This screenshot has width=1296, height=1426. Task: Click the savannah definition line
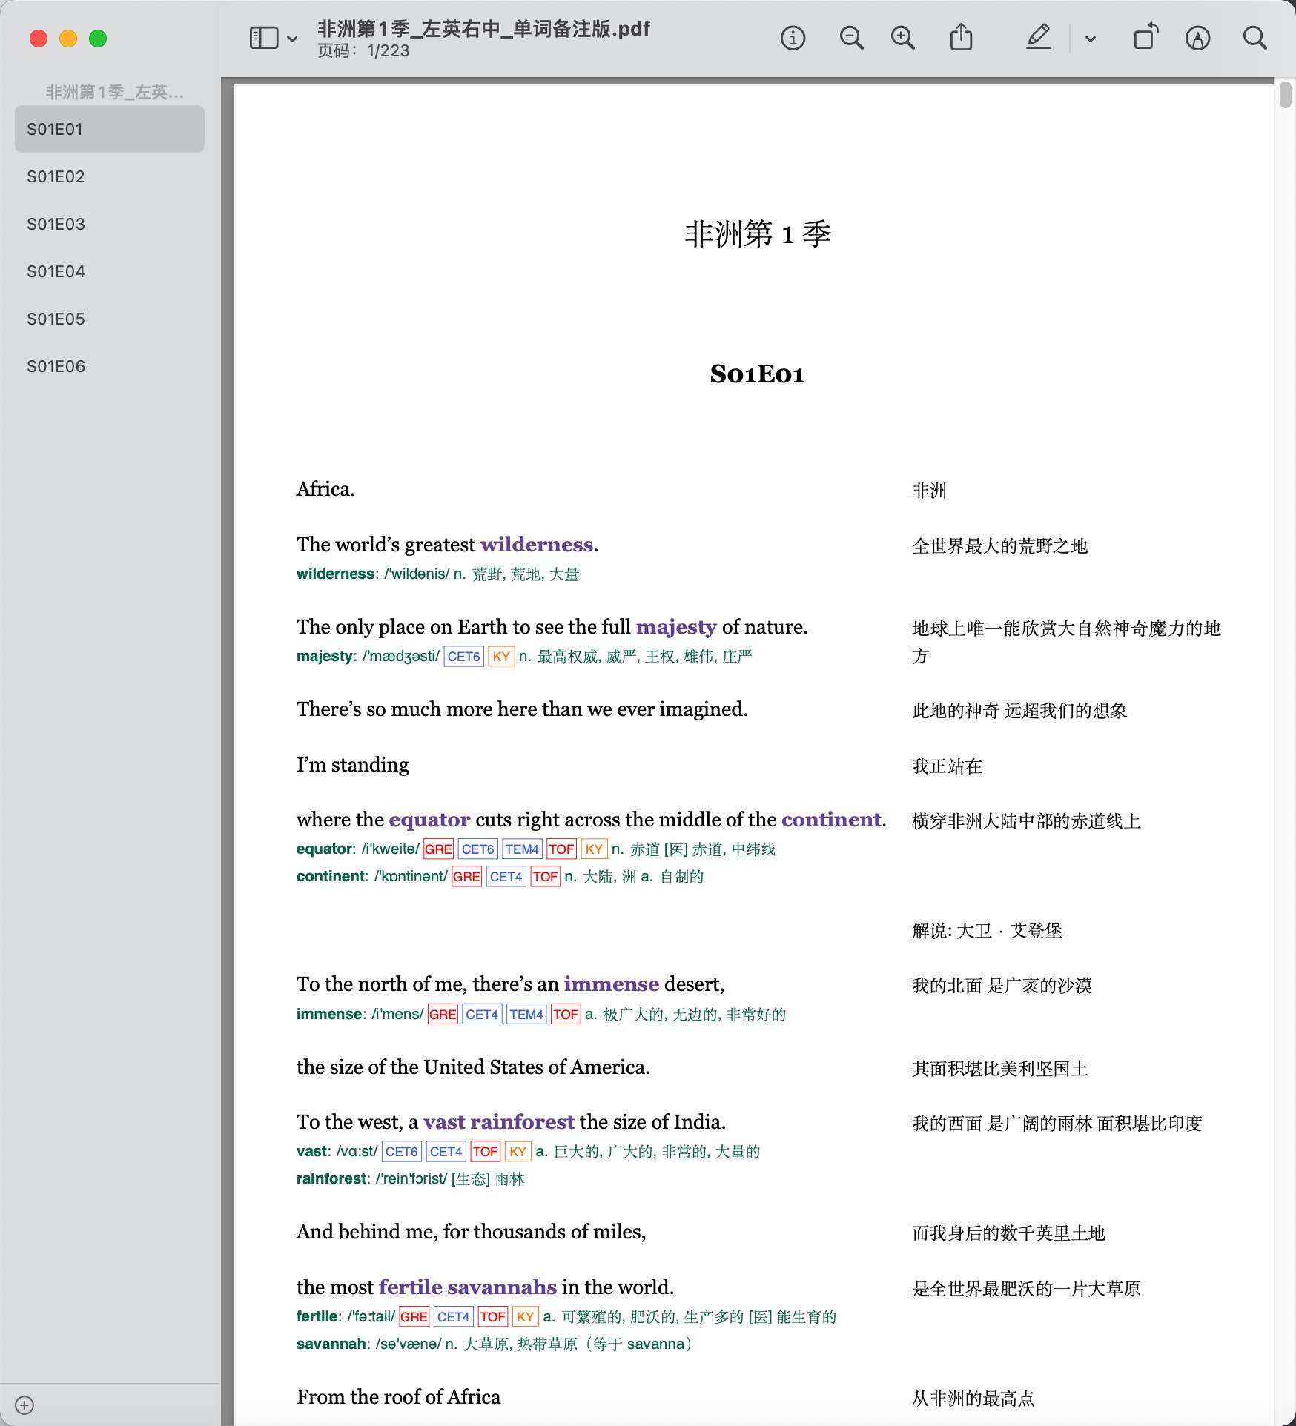(x=495, y=1344)
